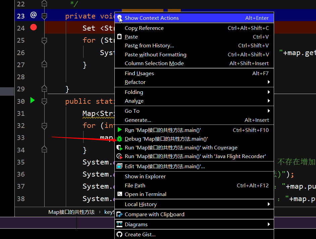Image resolution: width=316 pixels, height=239 pixels.
Task: Click the fold end marker at line 34
Action: pos(44,149)
